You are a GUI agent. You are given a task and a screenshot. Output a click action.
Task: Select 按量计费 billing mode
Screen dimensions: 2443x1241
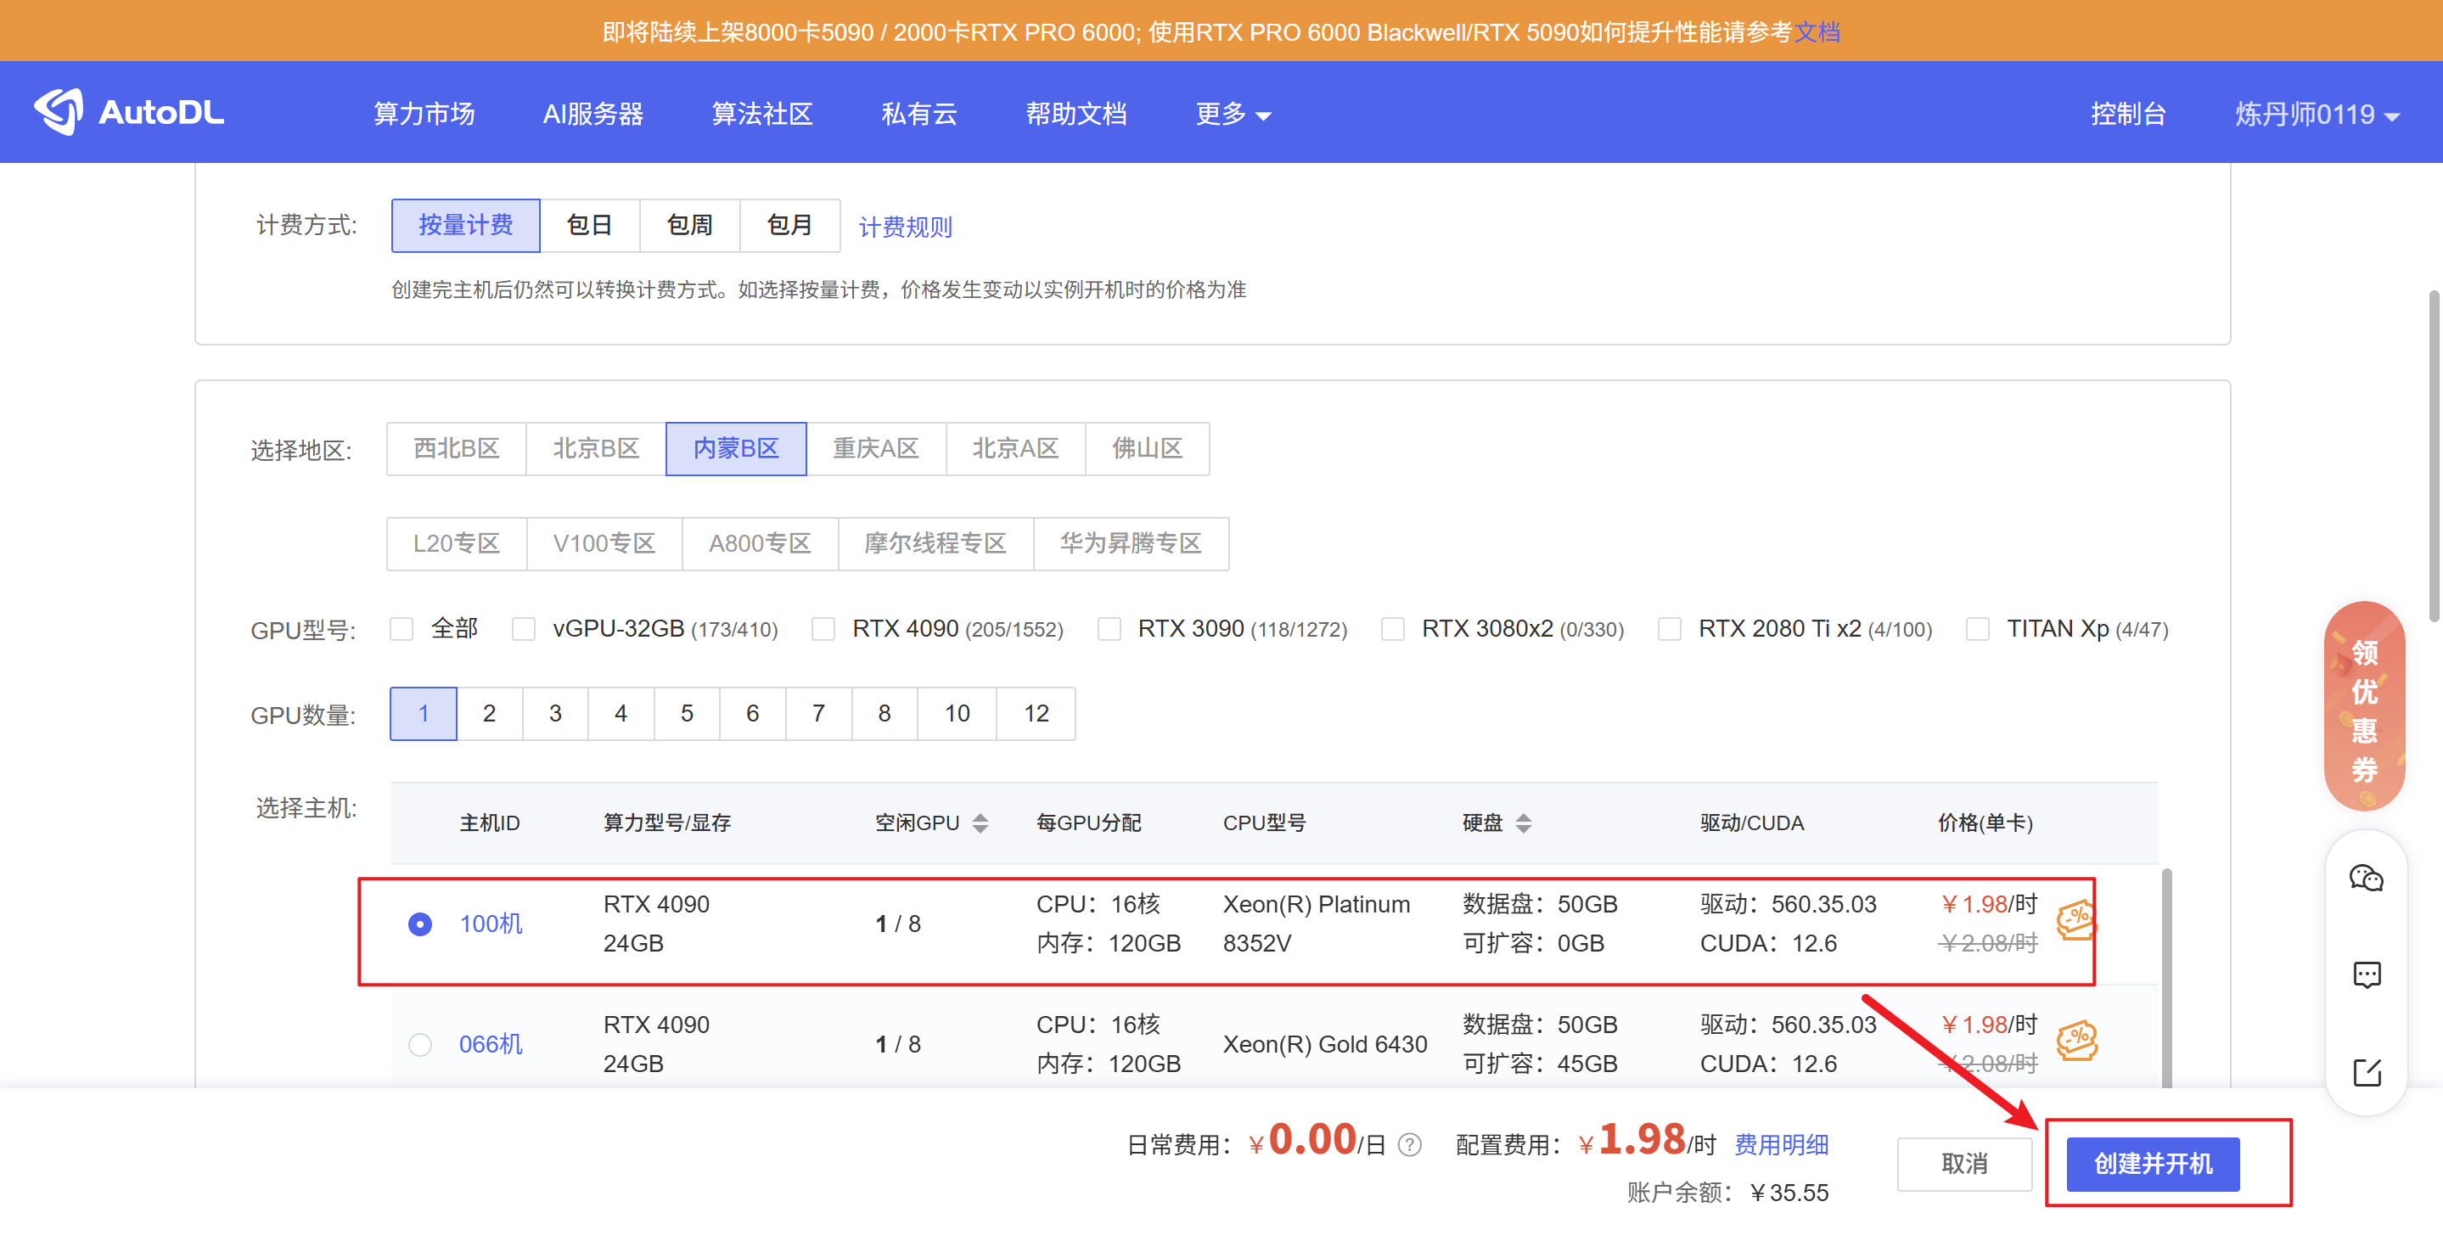[466, 226]
